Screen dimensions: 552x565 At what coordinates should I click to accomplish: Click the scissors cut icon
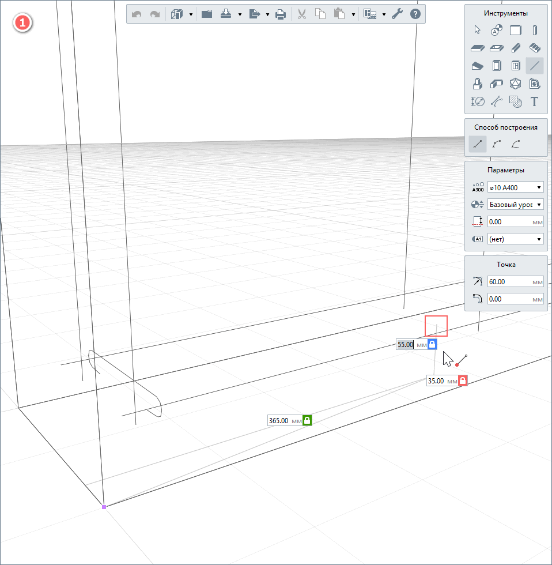tap(302, 14)
